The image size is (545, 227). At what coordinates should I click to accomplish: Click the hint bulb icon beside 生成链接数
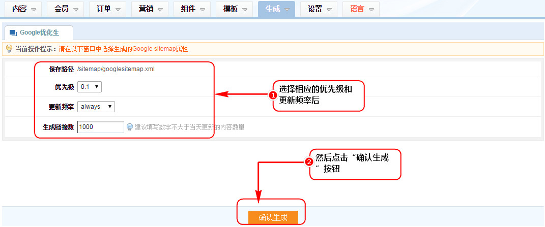(130, 127)
